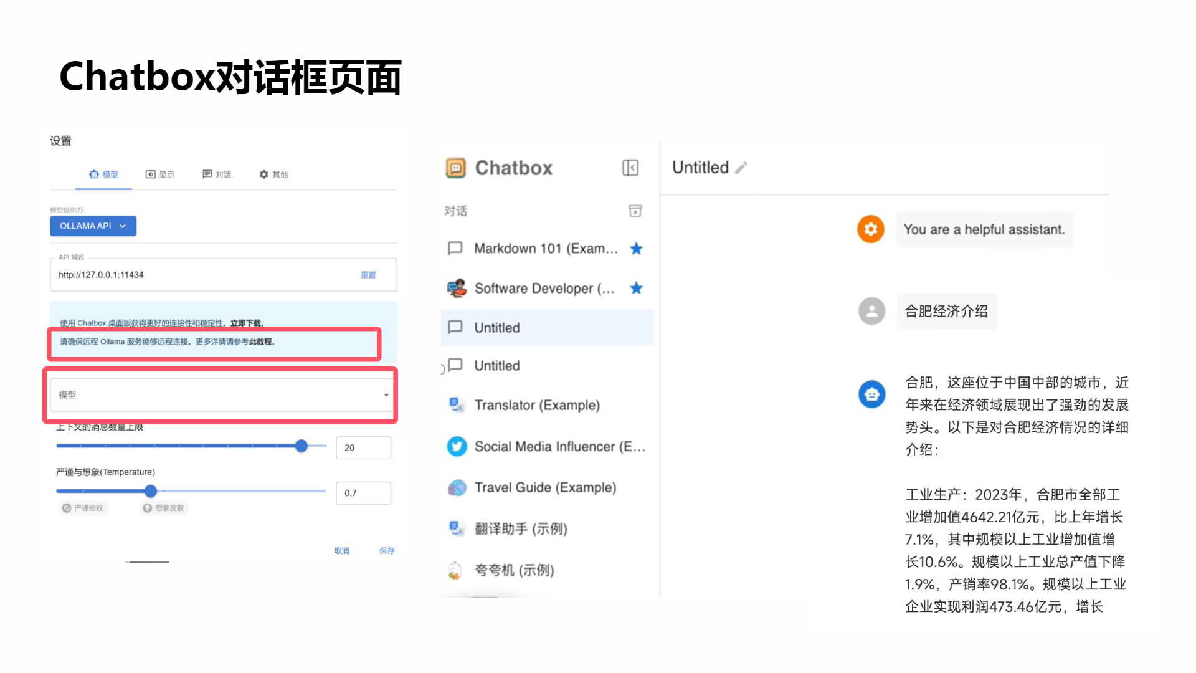The image size is (1196, 673).
Task: Collapse the Chatbox sidebar panel icon
Action: click(630, 168)
